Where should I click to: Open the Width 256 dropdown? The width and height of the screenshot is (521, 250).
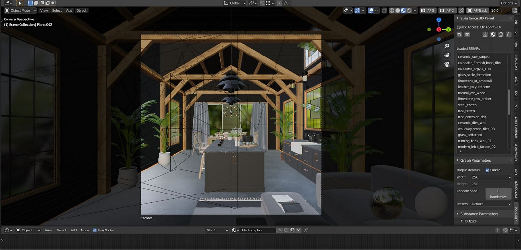[x=491, y=177]
